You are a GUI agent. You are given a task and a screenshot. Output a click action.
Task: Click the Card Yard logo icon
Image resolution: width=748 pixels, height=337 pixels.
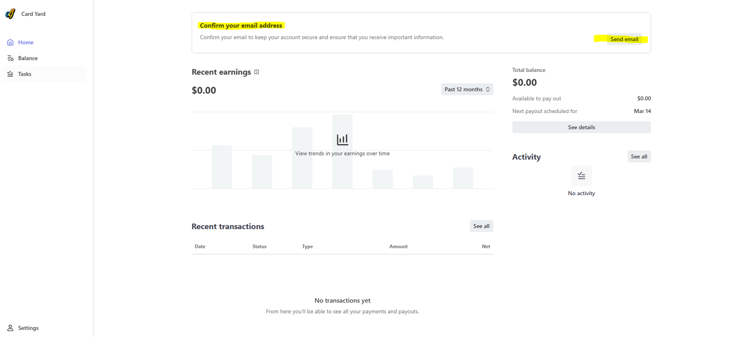(10, 14)
